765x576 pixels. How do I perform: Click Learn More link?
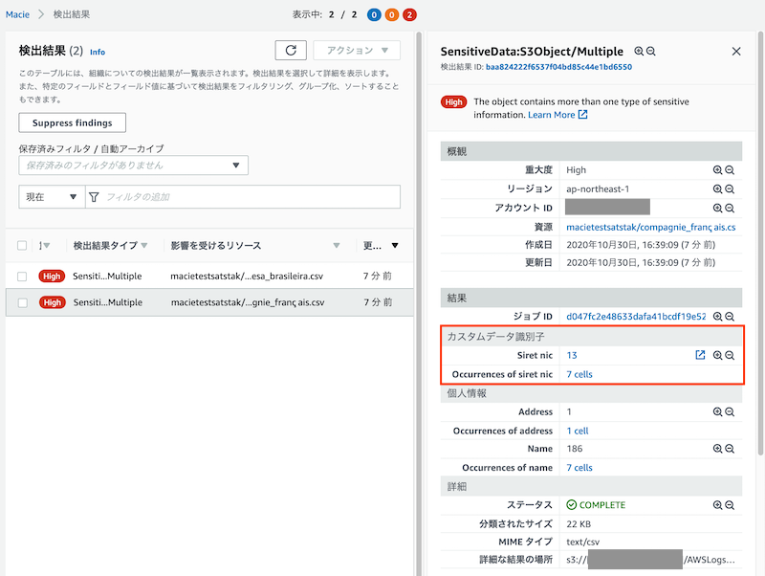(552, 115)
